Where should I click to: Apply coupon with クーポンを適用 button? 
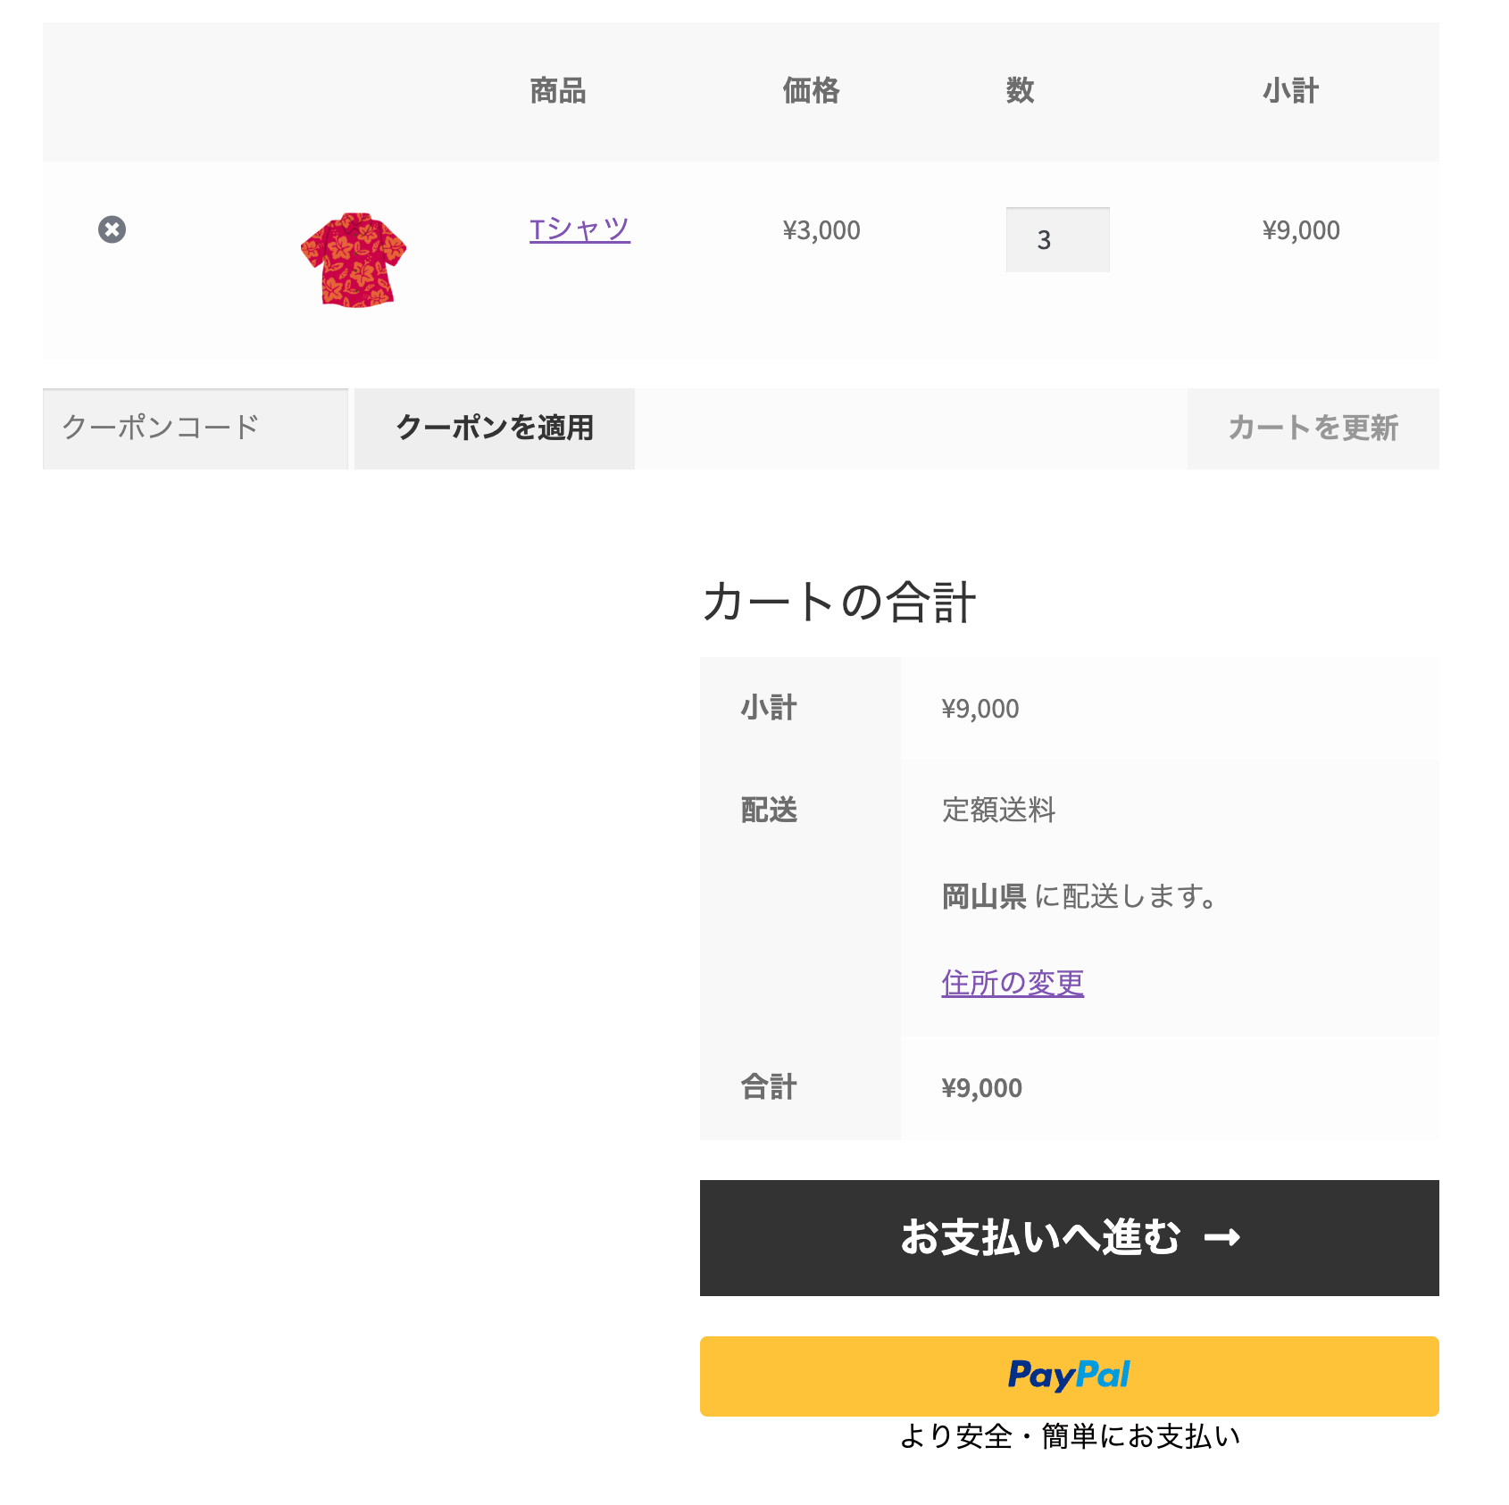click(x=495, y=428)
